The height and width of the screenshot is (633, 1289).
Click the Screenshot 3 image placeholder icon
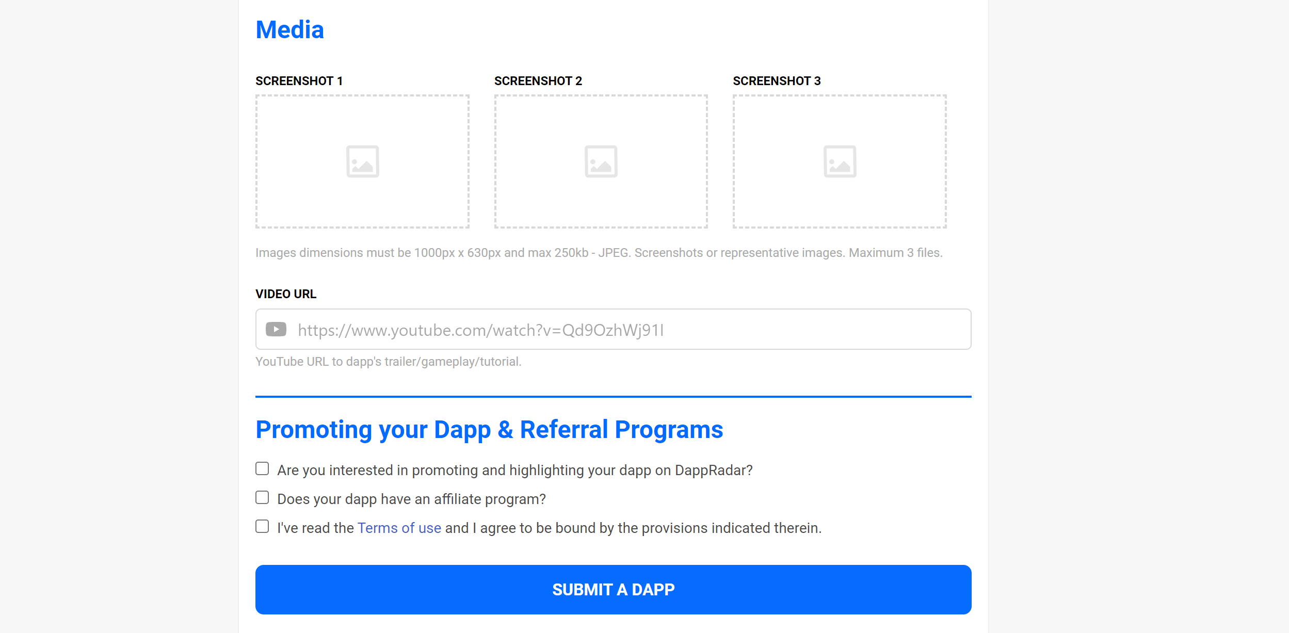click(x=840, y=161)
